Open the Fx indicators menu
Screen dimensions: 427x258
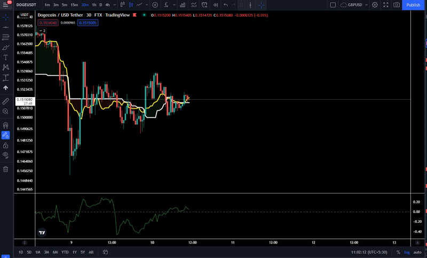[x=166, y=5]
